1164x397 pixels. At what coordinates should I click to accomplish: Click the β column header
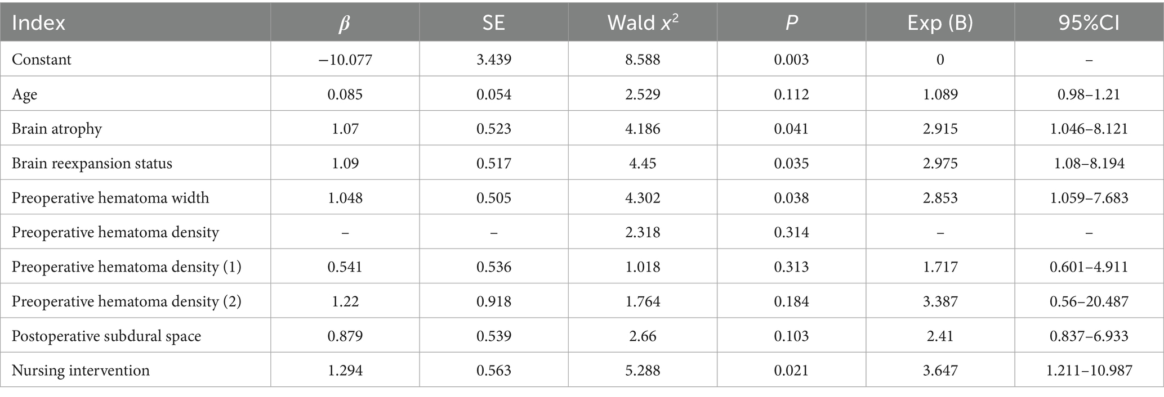coord(345,23)
